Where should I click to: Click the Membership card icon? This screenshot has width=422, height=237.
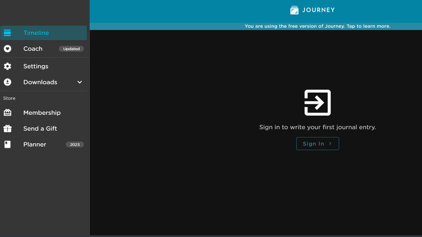7,113
